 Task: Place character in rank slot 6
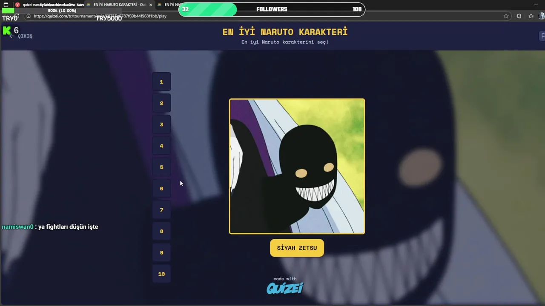point(161,188)
